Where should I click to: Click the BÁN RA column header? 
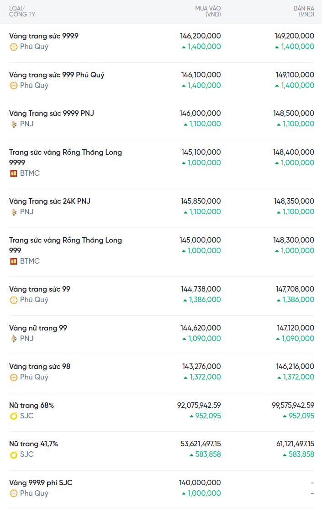[304, 11]
